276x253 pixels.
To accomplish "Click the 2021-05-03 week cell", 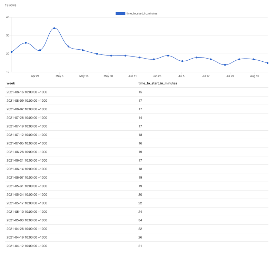I will [27, 220].
